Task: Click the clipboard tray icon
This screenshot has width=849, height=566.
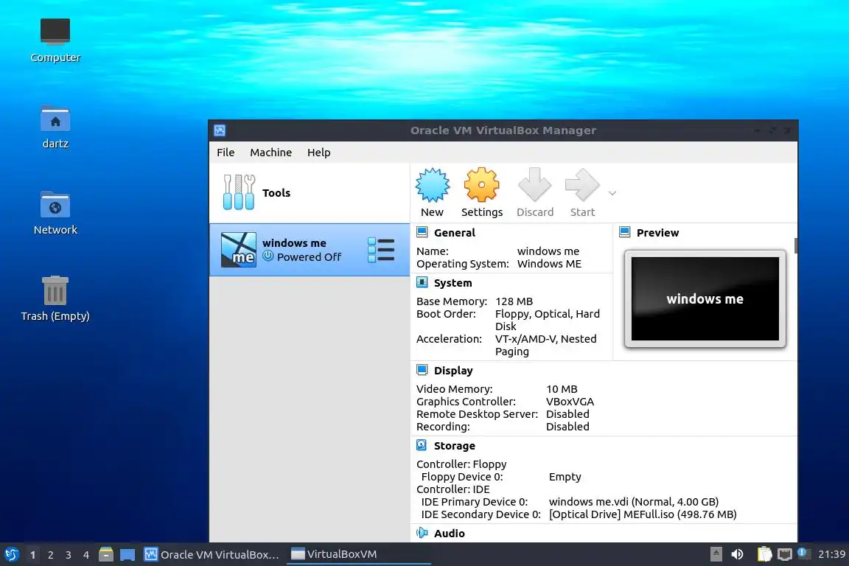Action: pos(764,554)
